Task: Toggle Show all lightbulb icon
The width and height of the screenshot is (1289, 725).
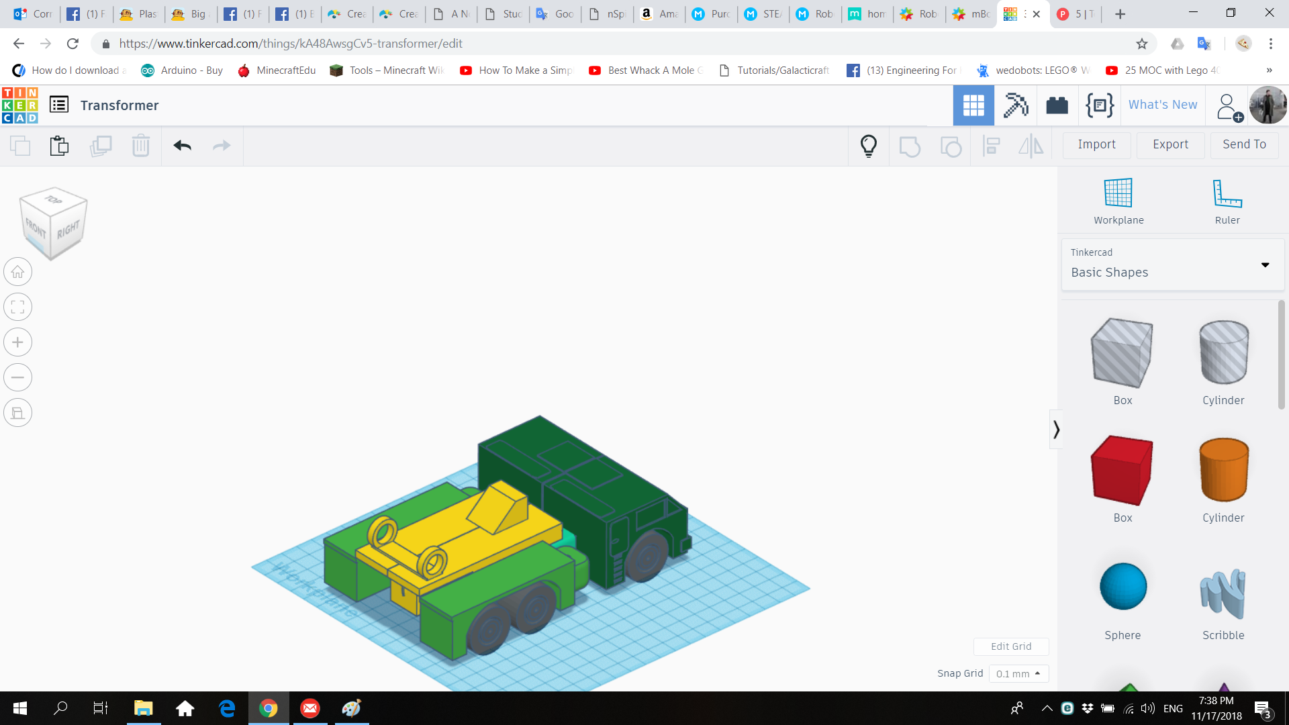Action: coord(869,146)
